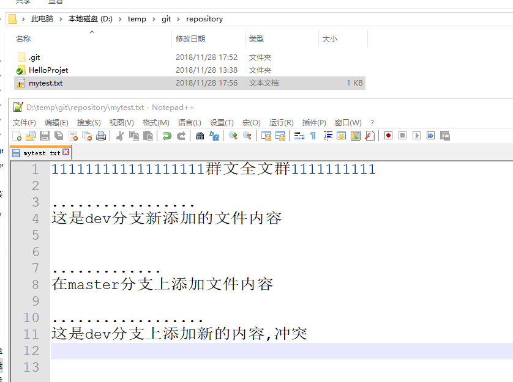The width and height of the screenshot is (513, 382).
Task: Toggle synchronized vertical scrolling
Action: tap(266, 136)
